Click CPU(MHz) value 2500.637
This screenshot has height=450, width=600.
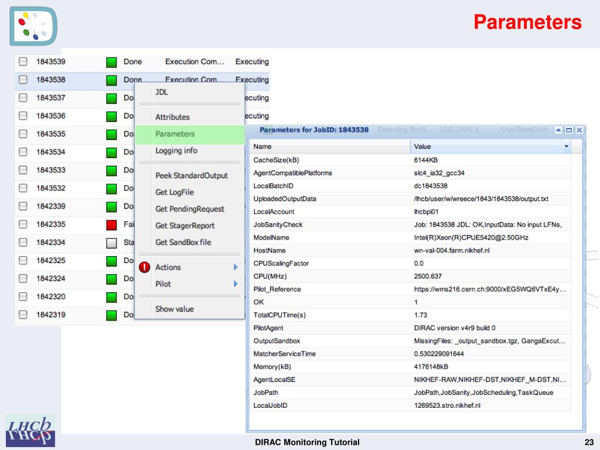pos(428,277)
